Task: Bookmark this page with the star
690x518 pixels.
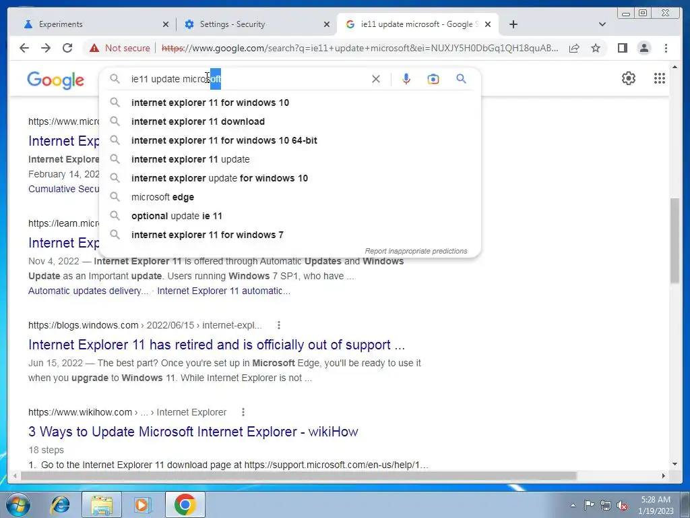Action: pos(596,48)
